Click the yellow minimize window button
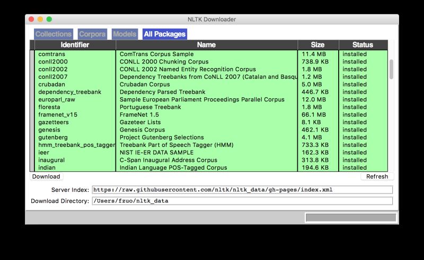The image size is (424, 260). [40, 19]
